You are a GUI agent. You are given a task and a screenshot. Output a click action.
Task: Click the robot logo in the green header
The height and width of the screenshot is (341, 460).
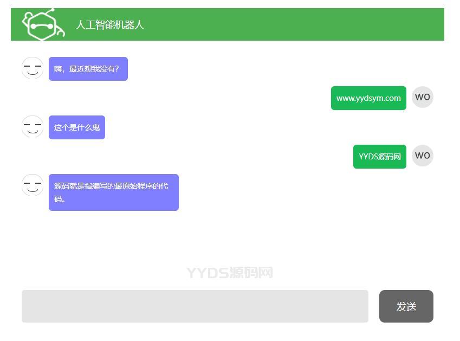click(x=43, y=24)
